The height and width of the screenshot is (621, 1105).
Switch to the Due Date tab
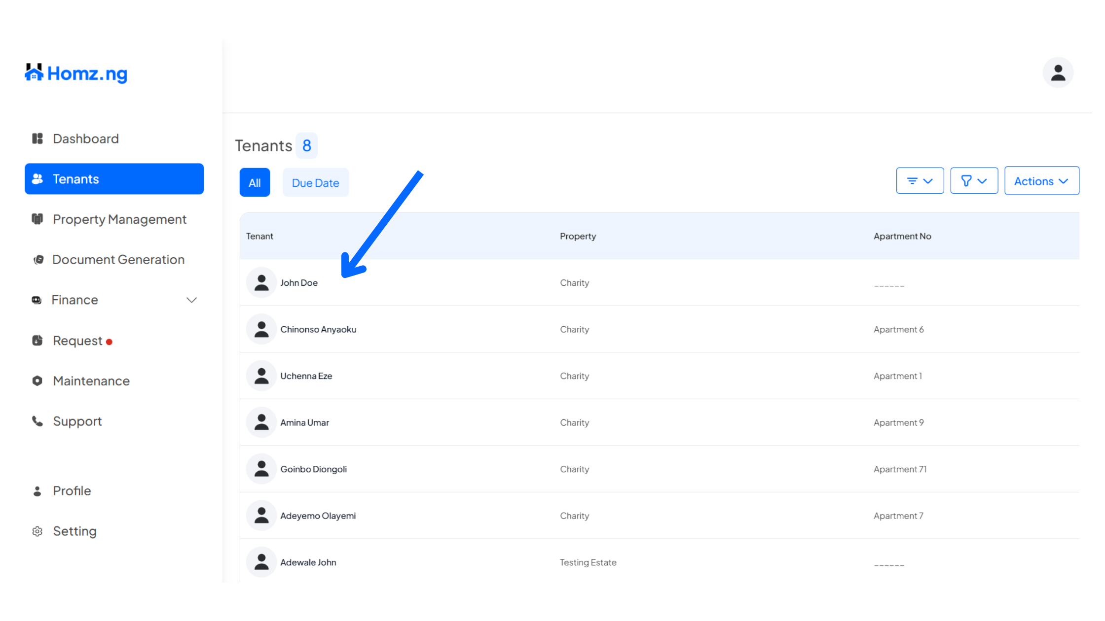316,182
